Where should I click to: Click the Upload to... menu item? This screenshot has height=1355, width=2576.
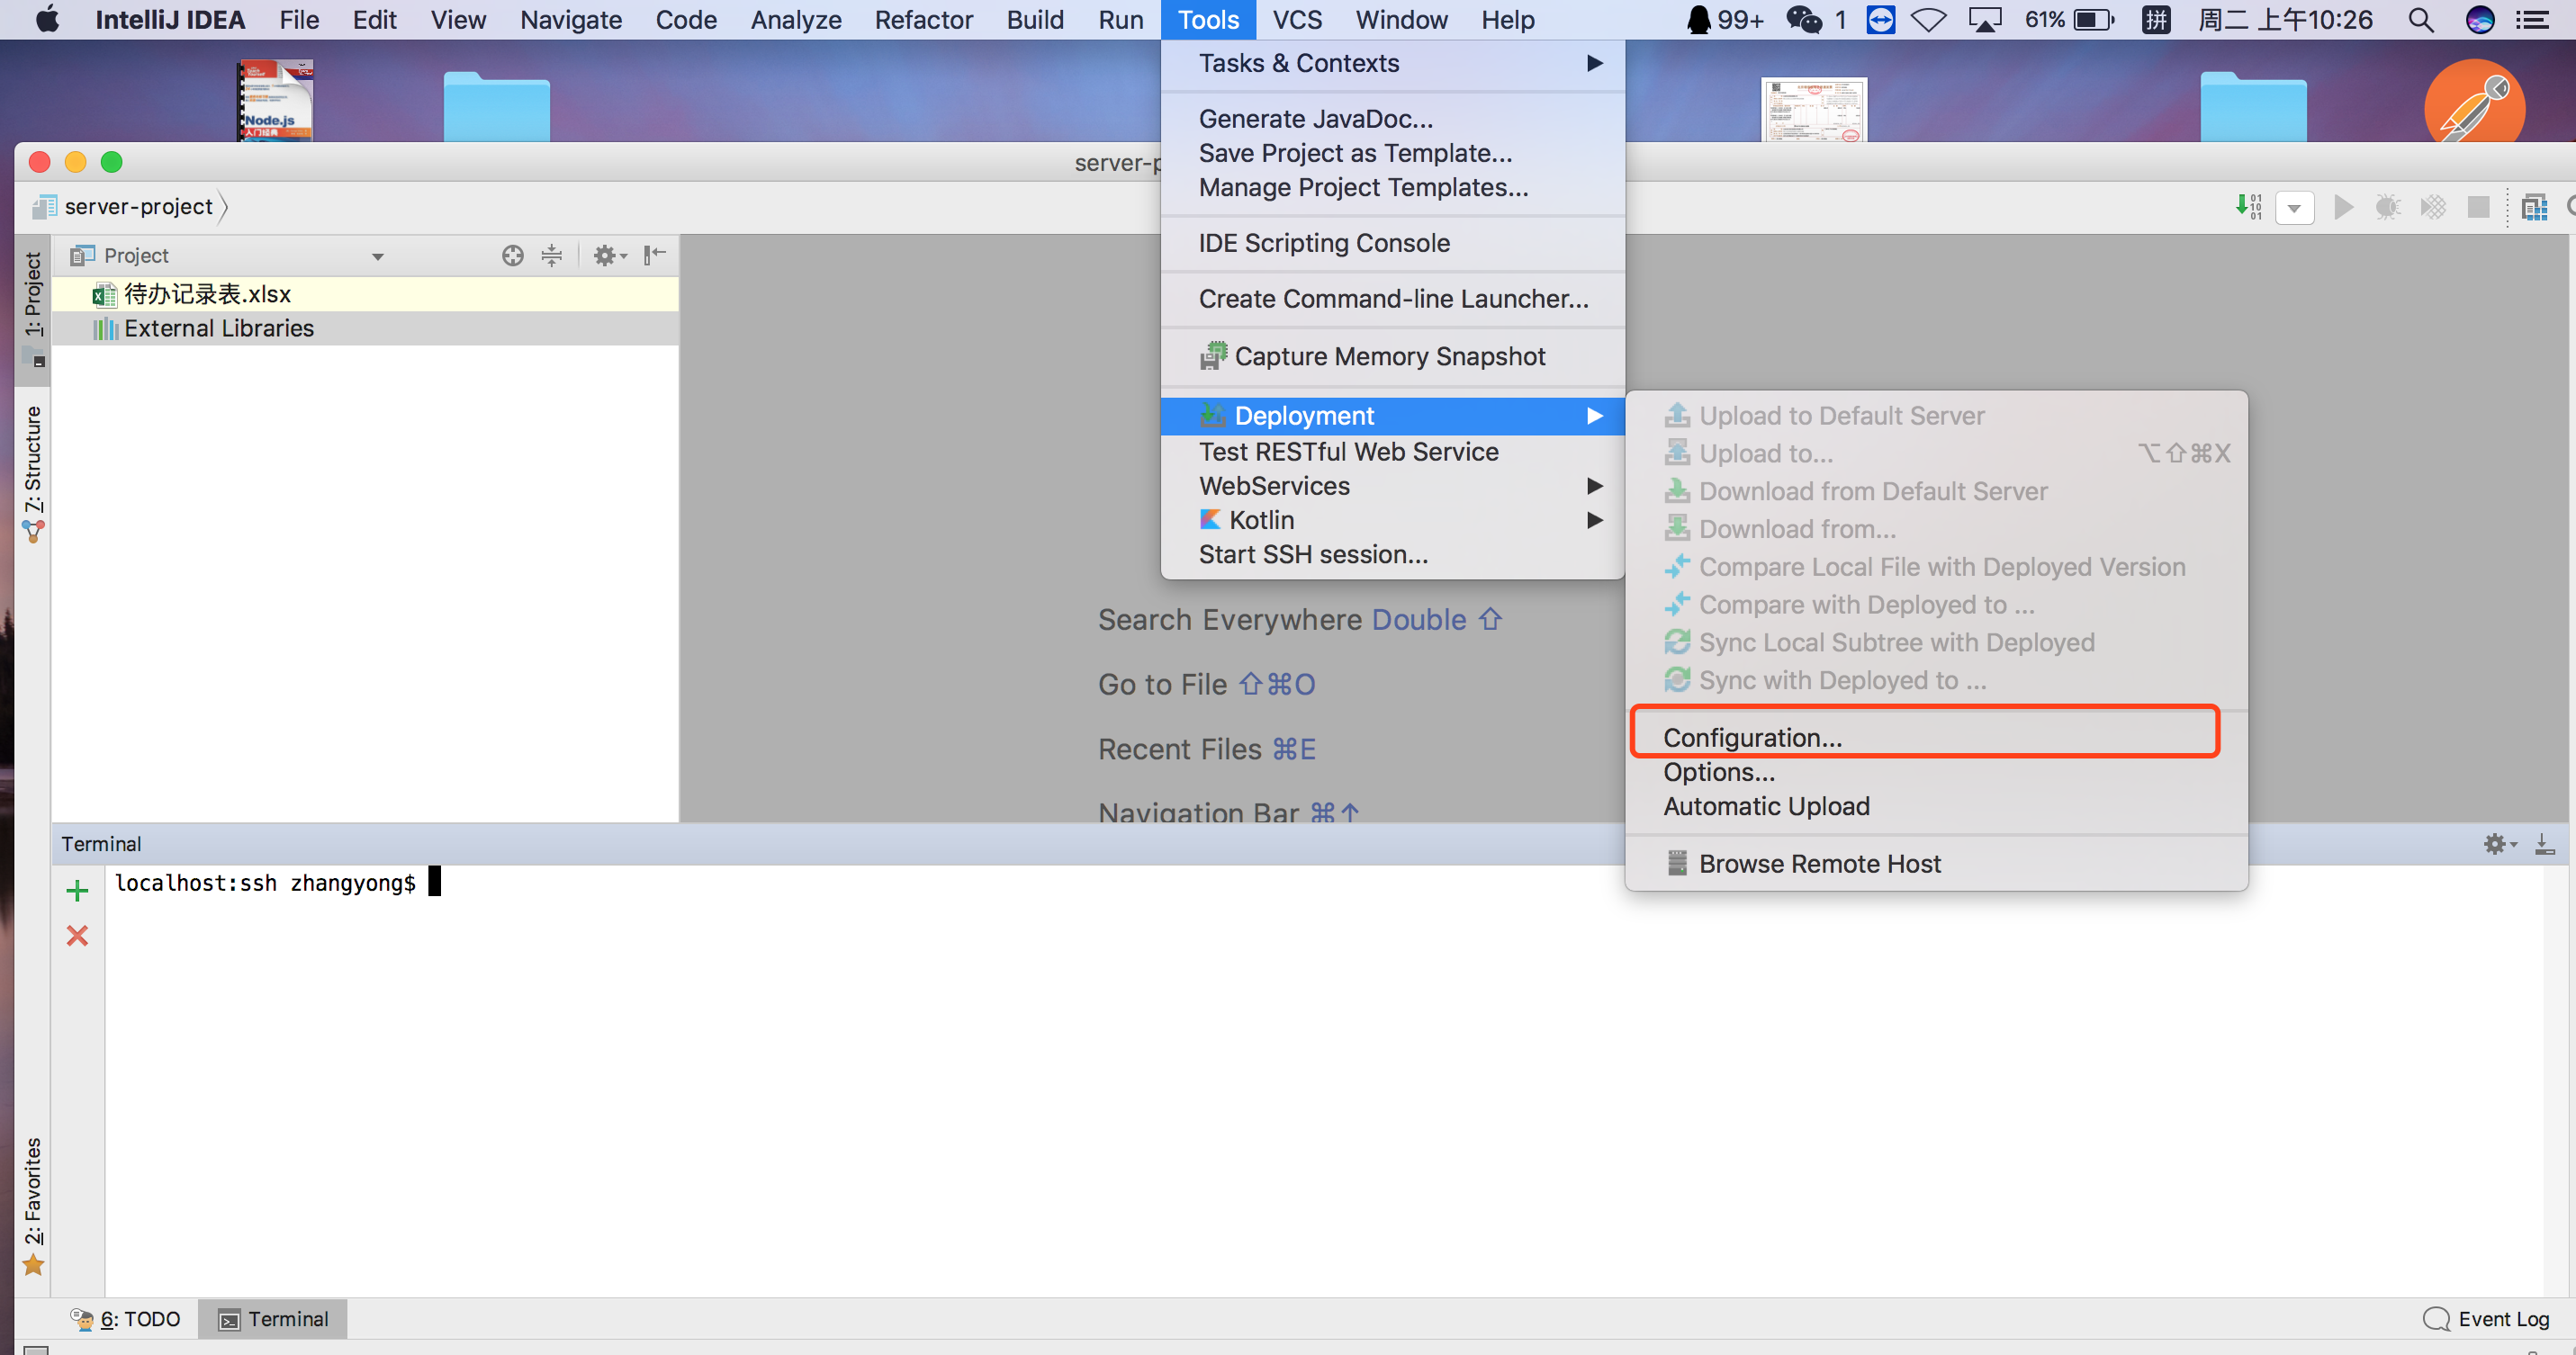point(1765,451)
